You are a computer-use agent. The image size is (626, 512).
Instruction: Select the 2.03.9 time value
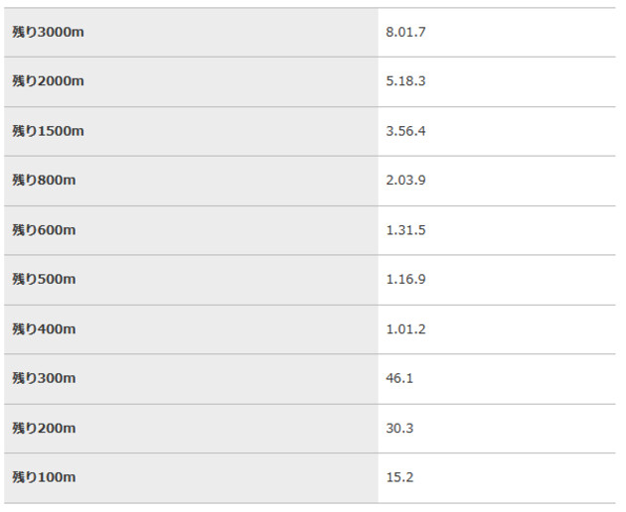point(405,181)
